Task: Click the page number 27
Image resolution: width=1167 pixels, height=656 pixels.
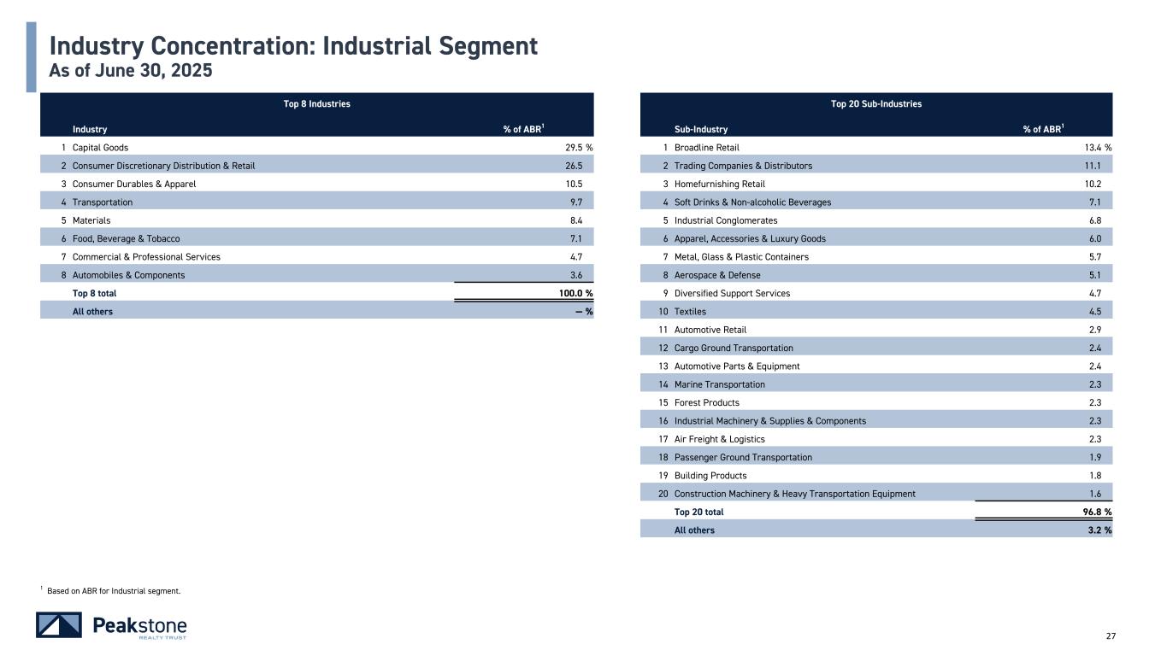Action: point(1111,636)
